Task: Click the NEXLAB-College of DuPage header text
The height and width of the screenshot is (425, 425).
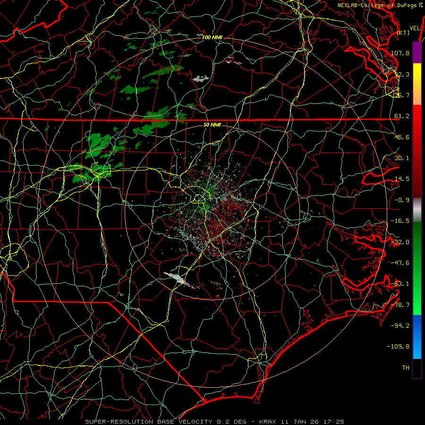Action: tap(377, 5)
